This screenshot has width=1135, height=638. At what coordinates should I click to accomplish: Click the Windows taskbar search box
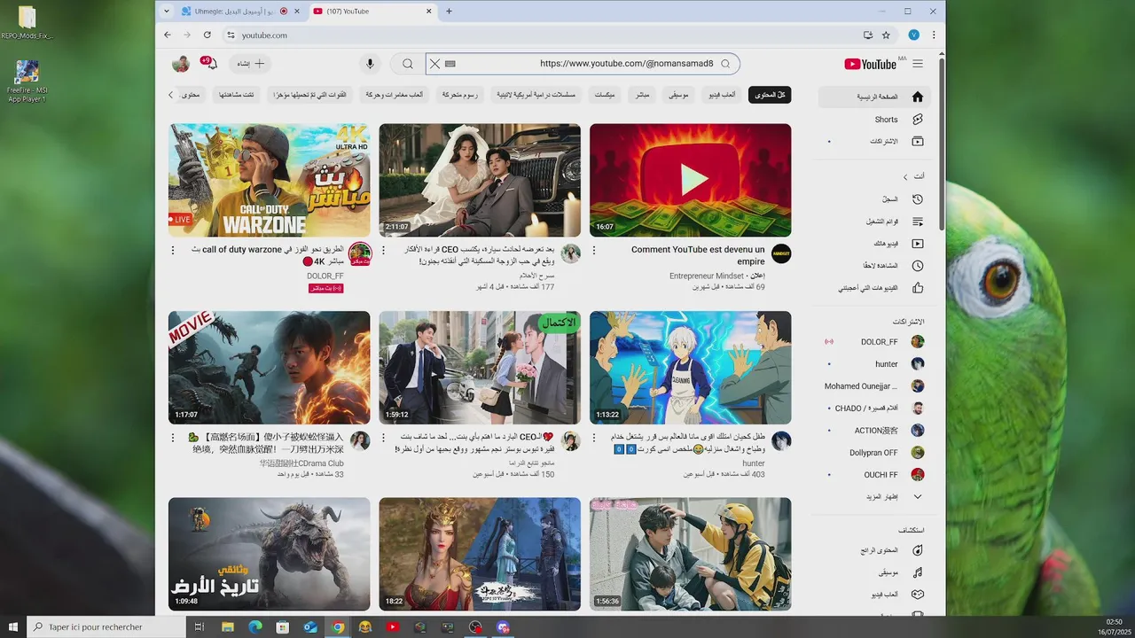click(x=106, y=626)
